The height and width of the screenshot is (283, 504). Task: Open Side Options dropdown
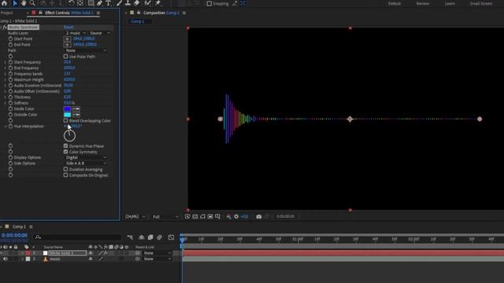click(x=86, y=164)
